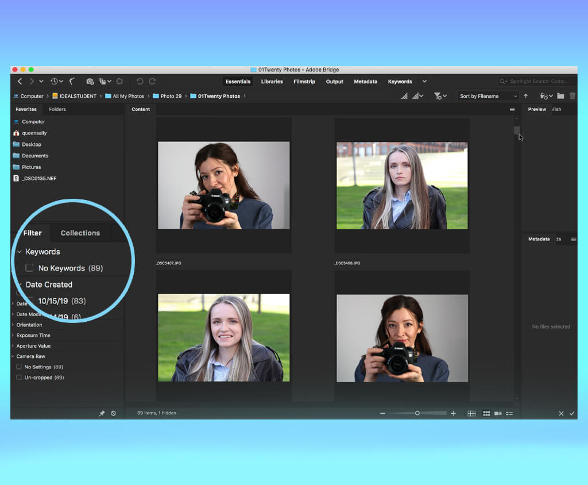Open the Sort by Filename dropdown

pos(488,96)
